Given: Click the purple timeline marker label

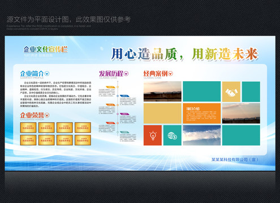Looking at the screenshot, I should (x=124, y=114).
